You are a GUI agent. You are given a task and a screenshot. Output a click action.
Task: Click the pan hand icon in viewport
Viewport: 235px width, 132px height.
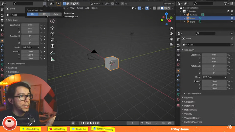(x=171, y=34)
